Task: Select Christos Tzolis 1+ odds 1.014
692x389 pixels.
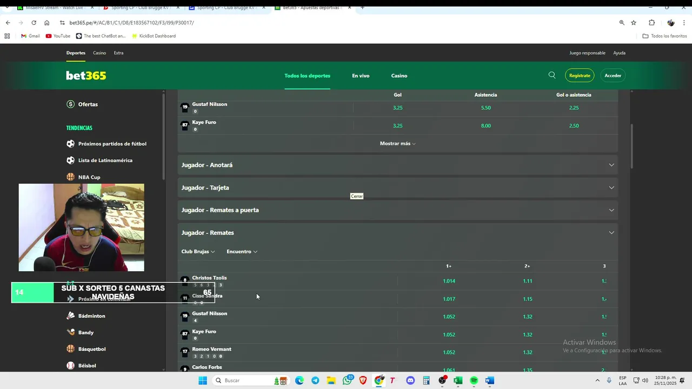Action: tap(449, 281)
